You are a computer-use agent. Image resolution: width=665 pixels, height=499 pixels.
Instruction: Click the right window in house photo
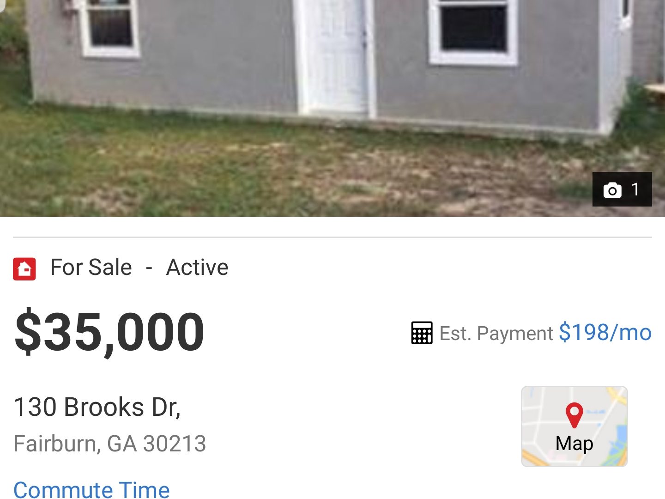473,30
